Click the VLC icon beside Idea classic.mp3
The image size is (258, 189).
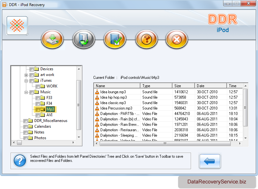coord(97,102)
